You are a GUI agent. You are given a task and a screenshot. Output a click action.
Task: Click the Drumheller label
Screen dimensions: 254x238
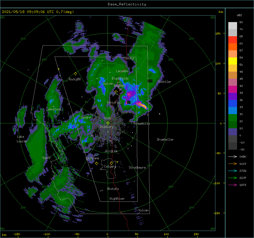(x=165, y=140)
